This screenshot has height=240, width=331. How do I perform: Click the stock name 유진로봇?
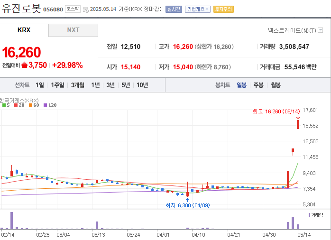click(x=21, y=9)
